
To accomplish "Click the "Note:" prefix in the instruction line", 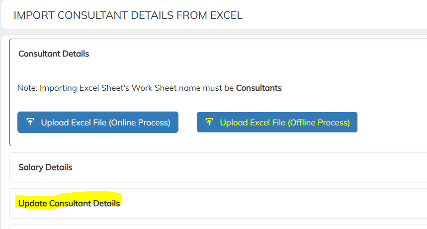I will coord(27,88).
